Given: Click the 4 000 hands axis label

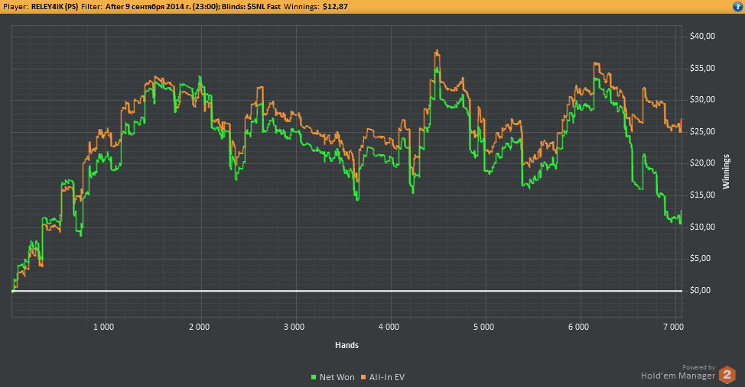Looking at the screenshot, I should point(389,327).
